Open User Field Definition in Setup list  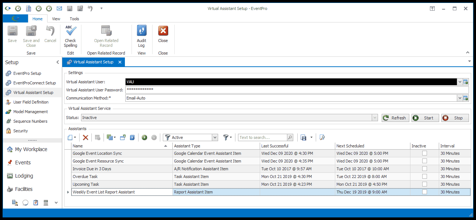pos(31,102)
